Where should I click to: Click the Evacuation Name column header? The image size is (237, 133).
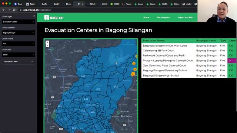pyautogui.click(x=153, y=41)
